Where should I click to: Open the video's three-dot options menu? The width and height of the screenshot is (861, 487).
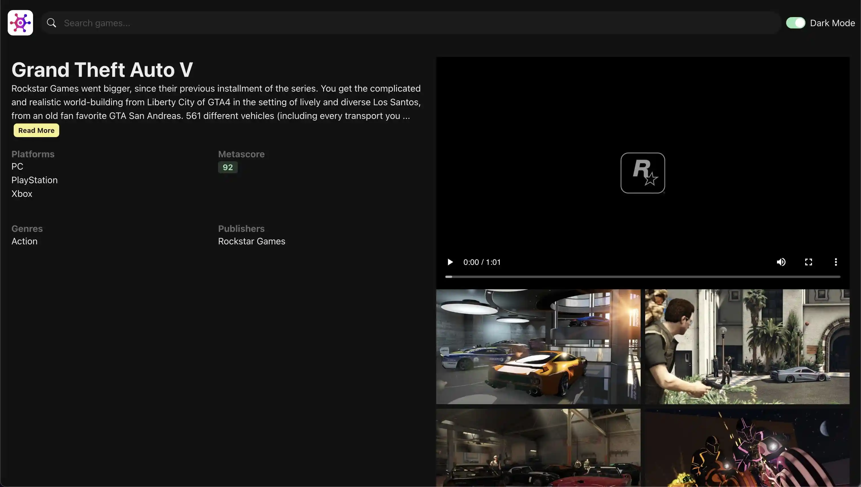pos(836,262)
